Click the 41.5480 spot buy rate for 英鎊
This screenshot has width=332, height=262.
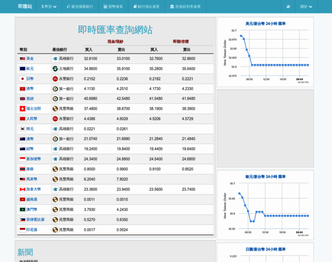coord(156,99)
